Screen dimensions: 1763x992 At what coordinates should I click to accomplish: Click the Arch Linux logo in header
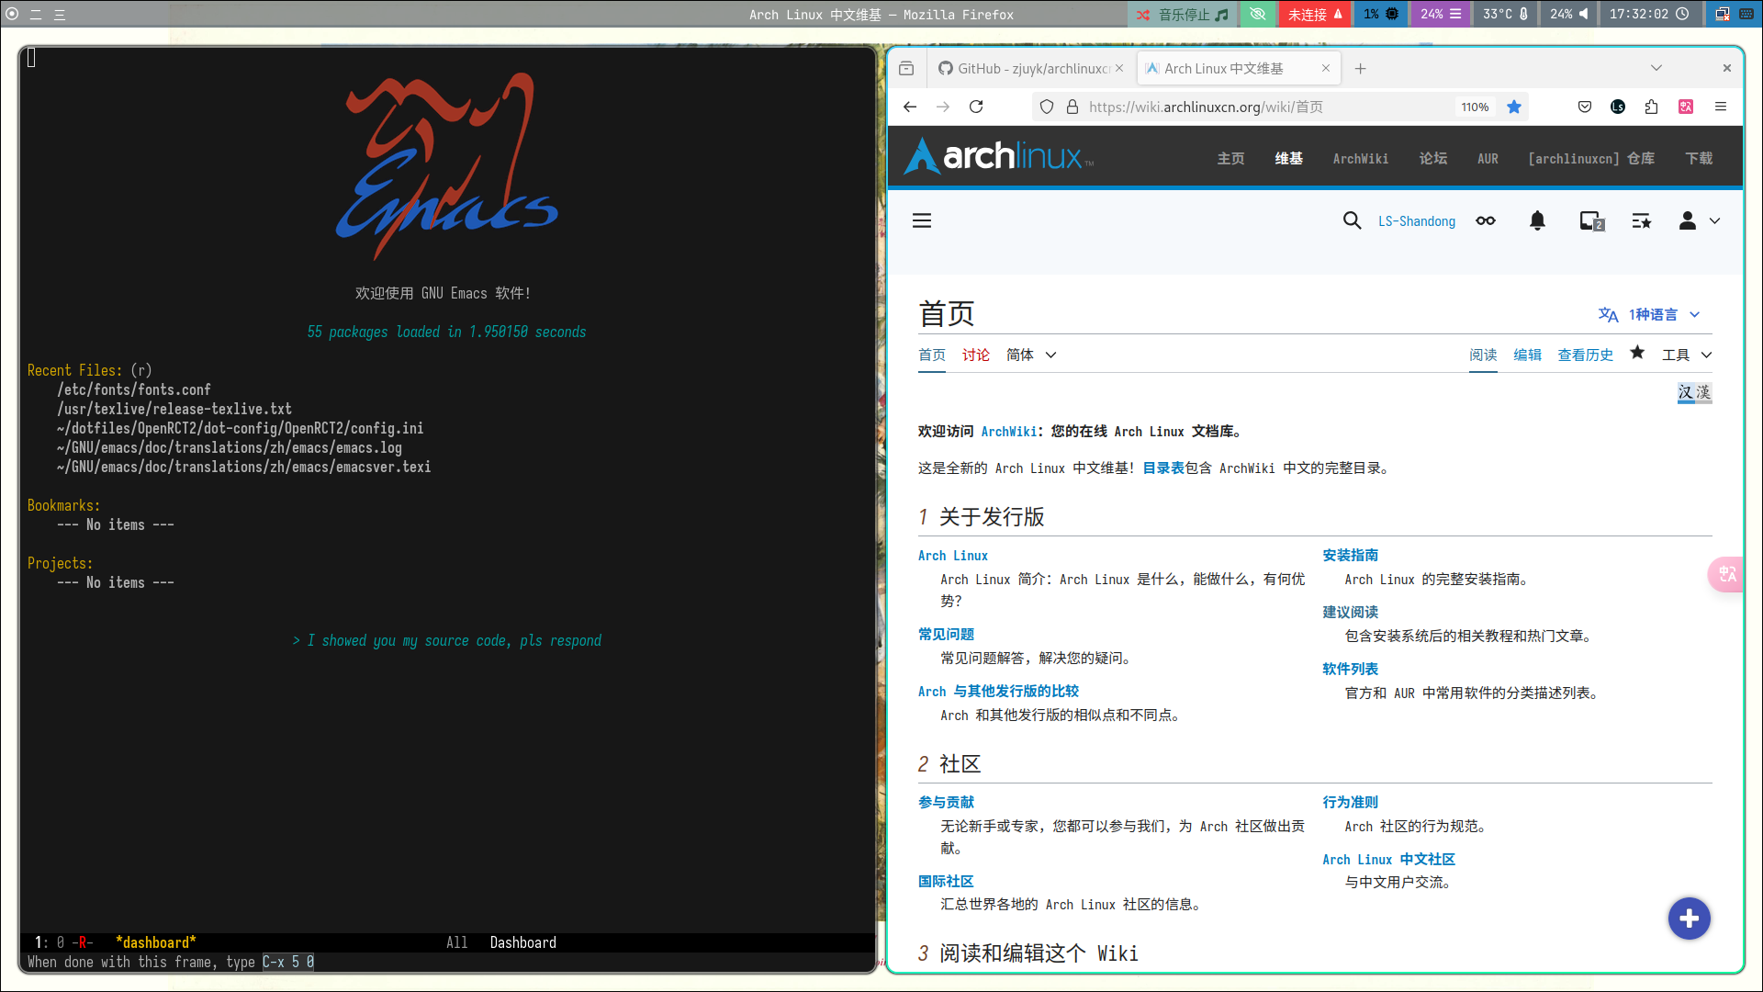point(999,156)
